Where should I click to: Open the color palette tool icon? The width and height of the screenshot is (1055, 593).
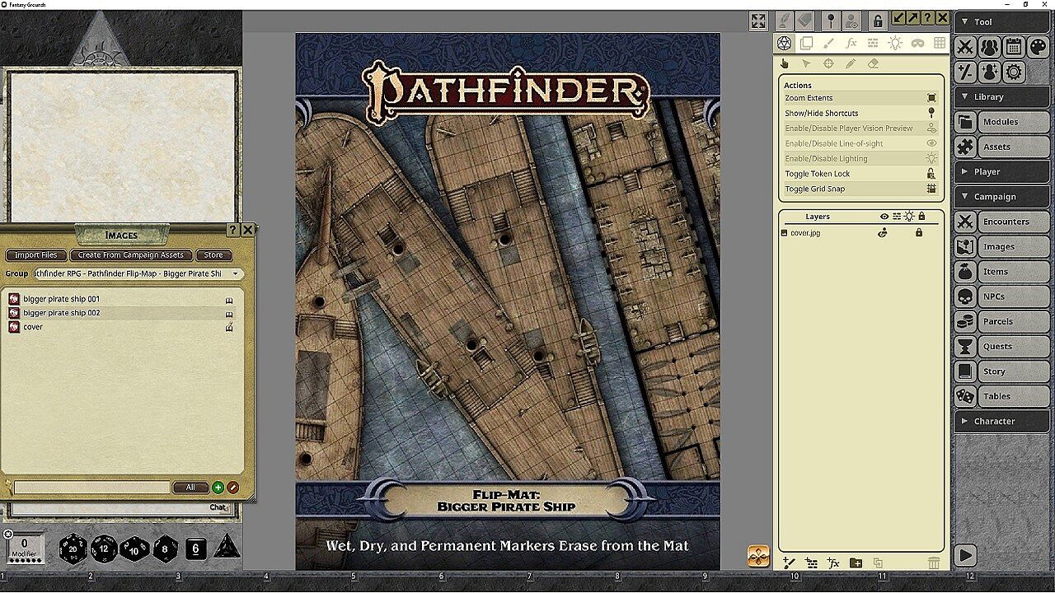click(1039, 48)
